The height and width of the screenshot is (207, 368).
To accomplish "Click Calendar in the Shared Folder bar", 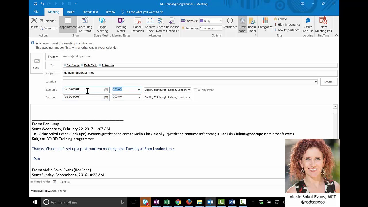I will 65,182.
